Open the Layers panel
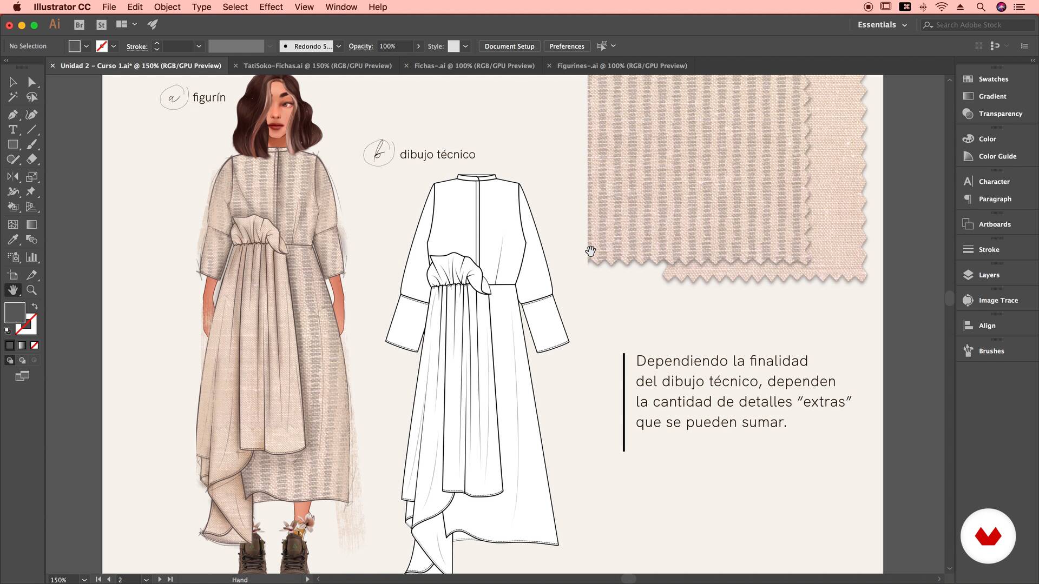This screenshot has height=584, width=1039. coord(988,275)
